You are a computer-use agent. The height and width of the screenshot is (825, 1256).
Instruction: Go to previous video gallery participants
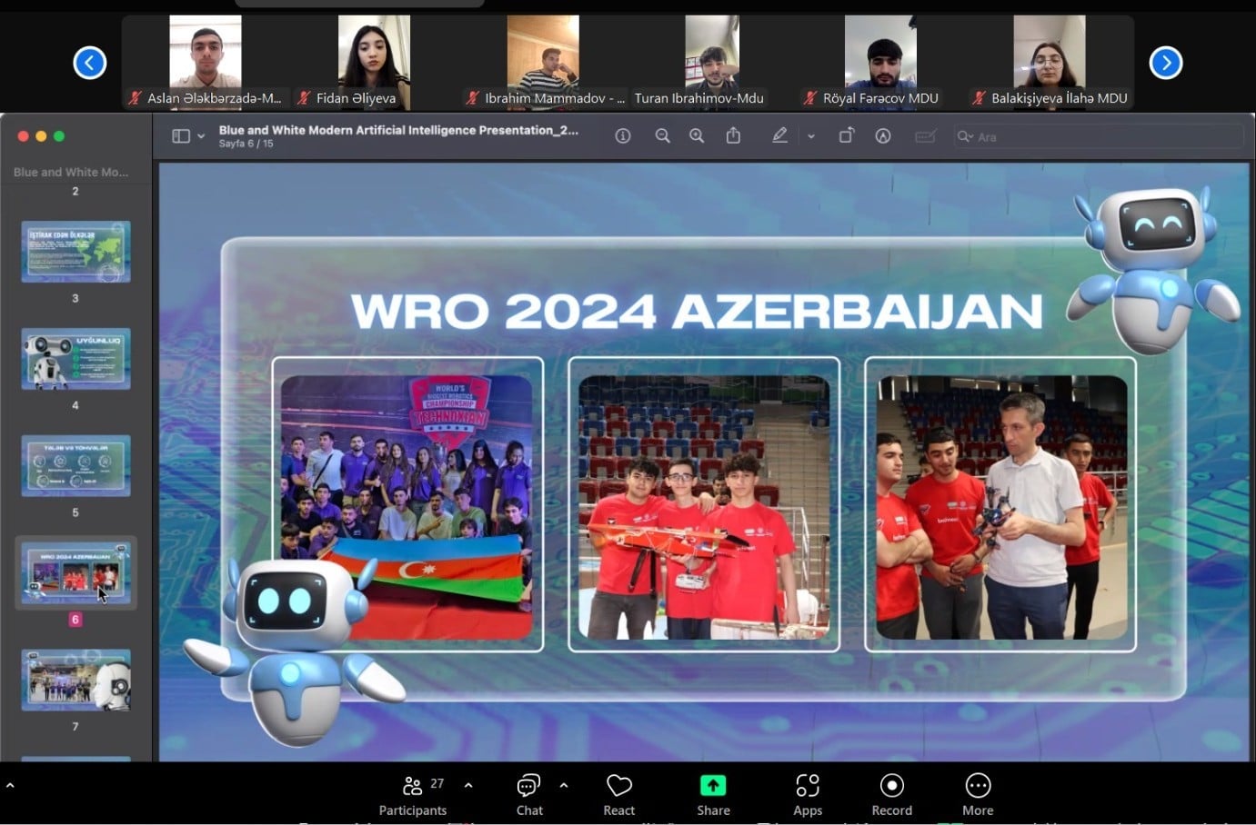point(90,63)
